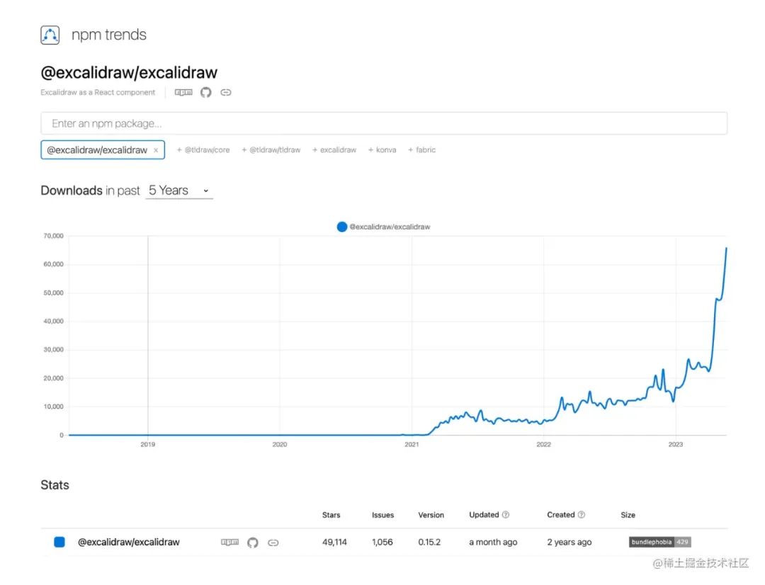The height and width of the screenshot is (585, 765).
Task: Click the 2023 x-axis label
Action: click(x=676, y=445)
